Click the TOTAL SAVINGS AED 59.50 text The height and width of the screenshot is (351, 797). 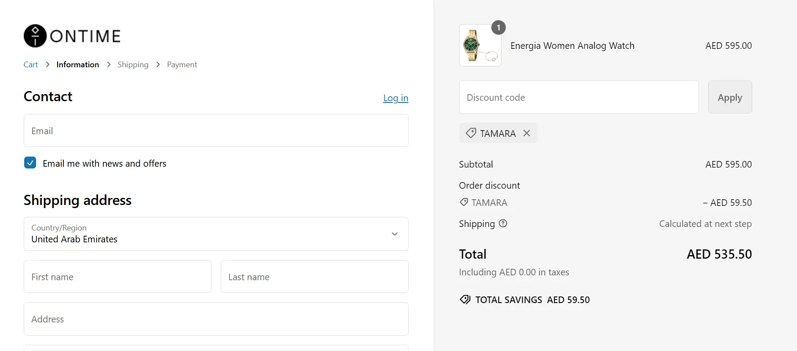[532, 300]
